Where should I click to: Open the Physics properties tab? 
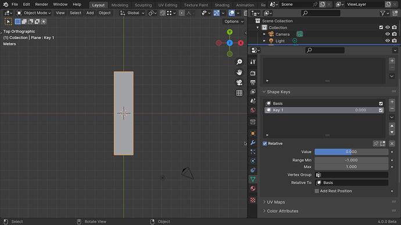[x=253, y=161]
